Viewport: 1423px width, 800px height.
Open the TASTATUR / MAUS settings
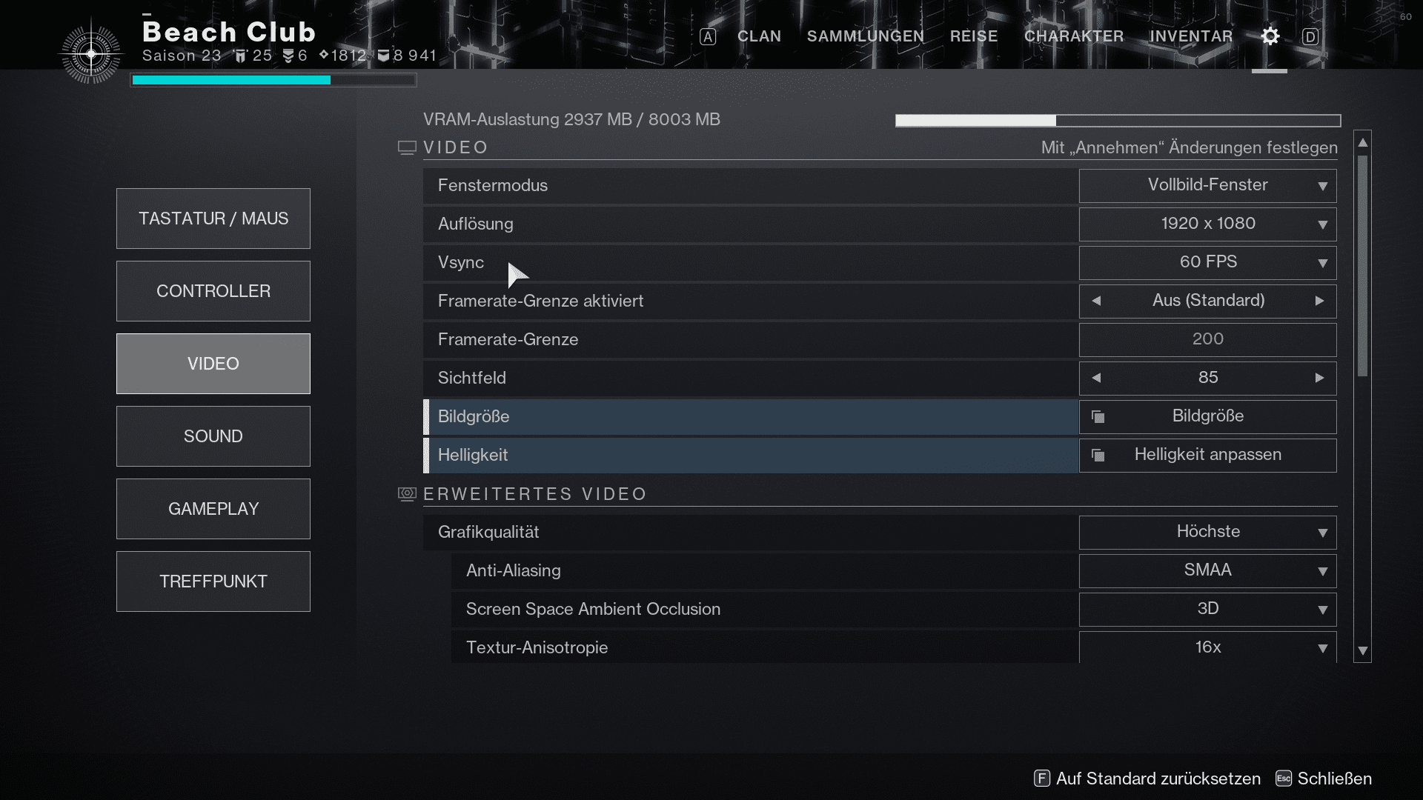tap(213, 219)
